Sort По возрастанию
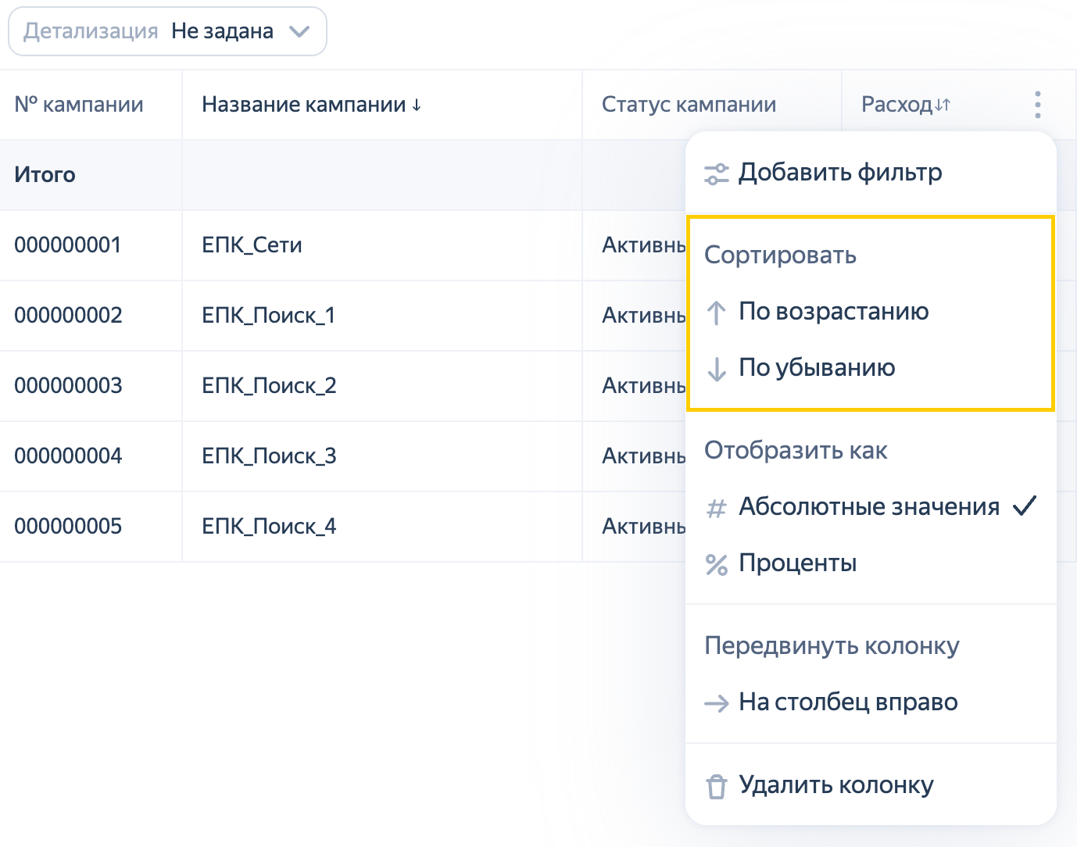This screenshot has width=1077, height=847. 871,311
